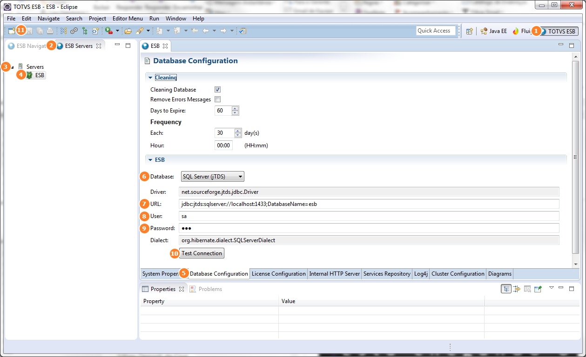Click the Test Connection button
Image resolution: width=586 pixels, height=357 pixels.
202,253
